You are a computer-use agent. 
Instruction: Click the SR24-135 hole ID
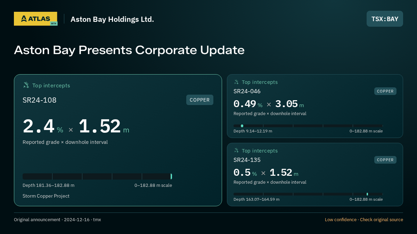pyautogui.click(x=247, y=160)
